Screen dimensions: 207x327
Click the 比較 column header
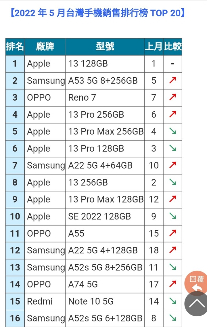tap(172, 47)
